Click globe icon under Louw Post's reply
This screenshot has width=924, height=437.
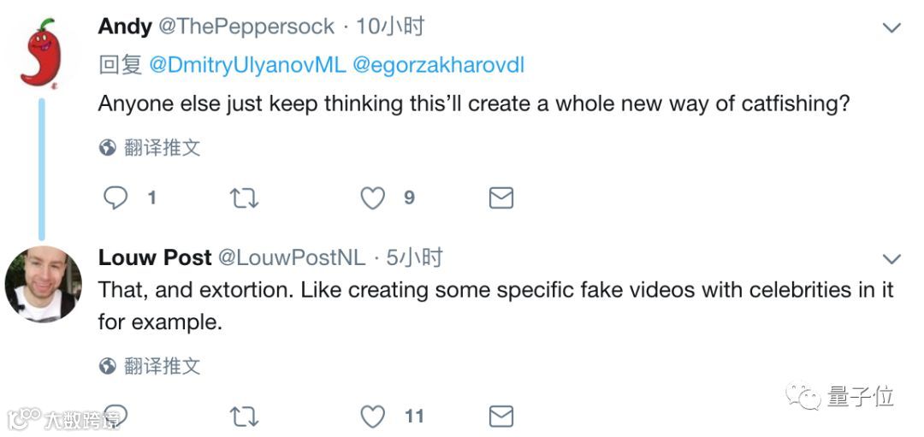pyautogui.click(x=108, y=367)
